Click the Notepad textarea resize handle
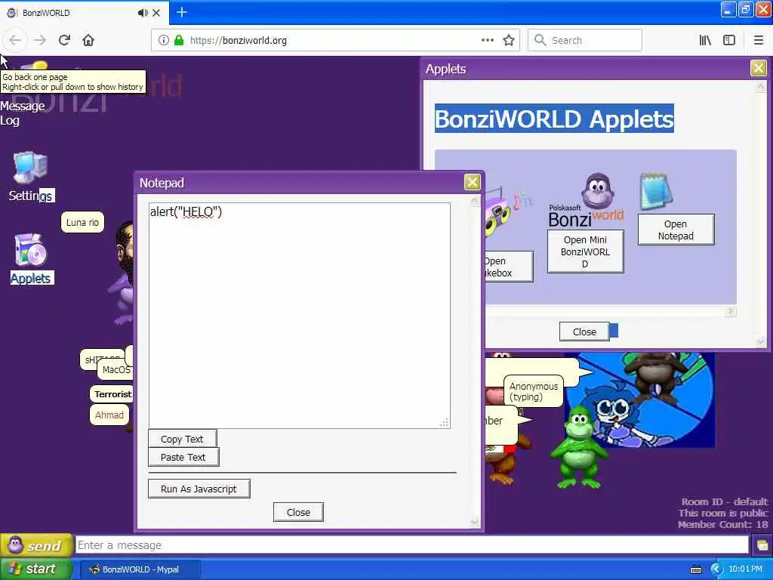This screenshot has width=773, height=580. click(444, 422)
